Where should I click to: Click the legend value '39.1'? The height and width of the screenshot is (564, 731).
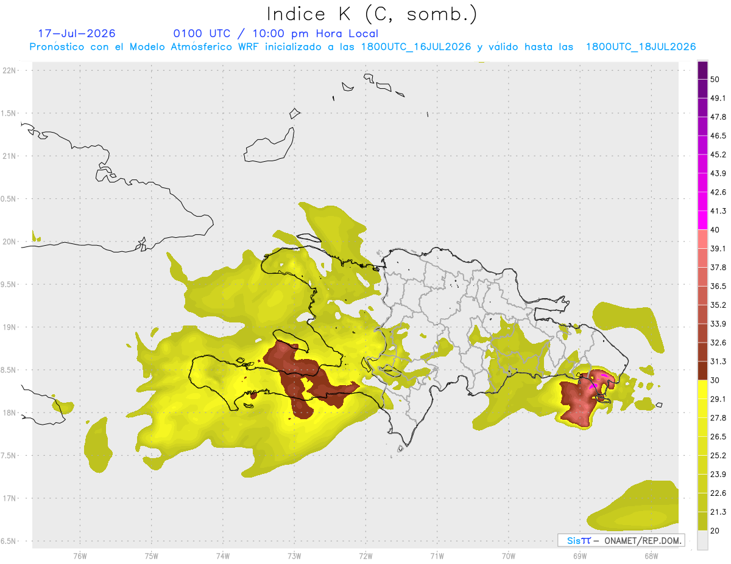click(x=718, y=249)
